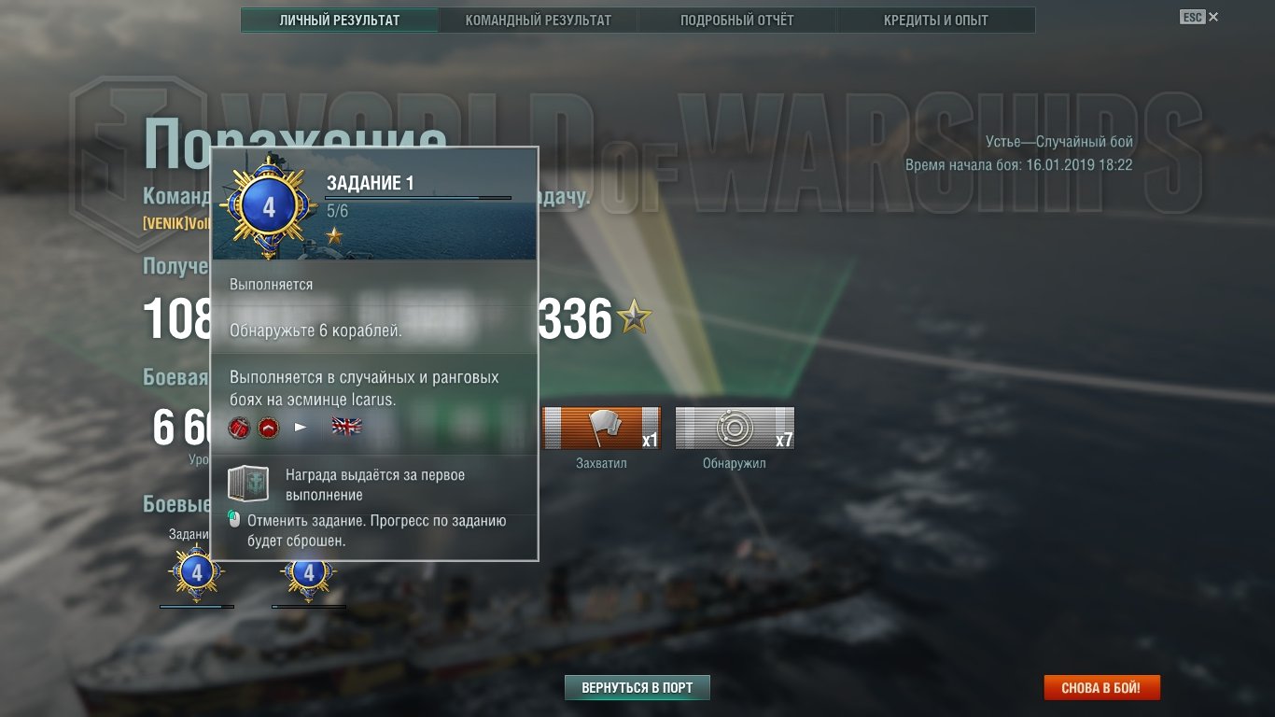Click the destroyer class arrow icon

click(x=301, y=427)
